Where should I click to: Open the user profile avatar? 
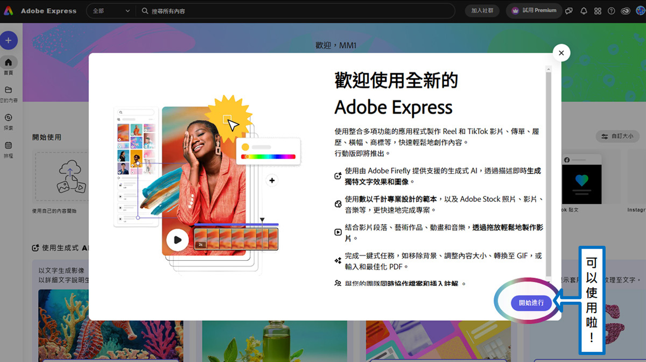[x=640, y=11]
